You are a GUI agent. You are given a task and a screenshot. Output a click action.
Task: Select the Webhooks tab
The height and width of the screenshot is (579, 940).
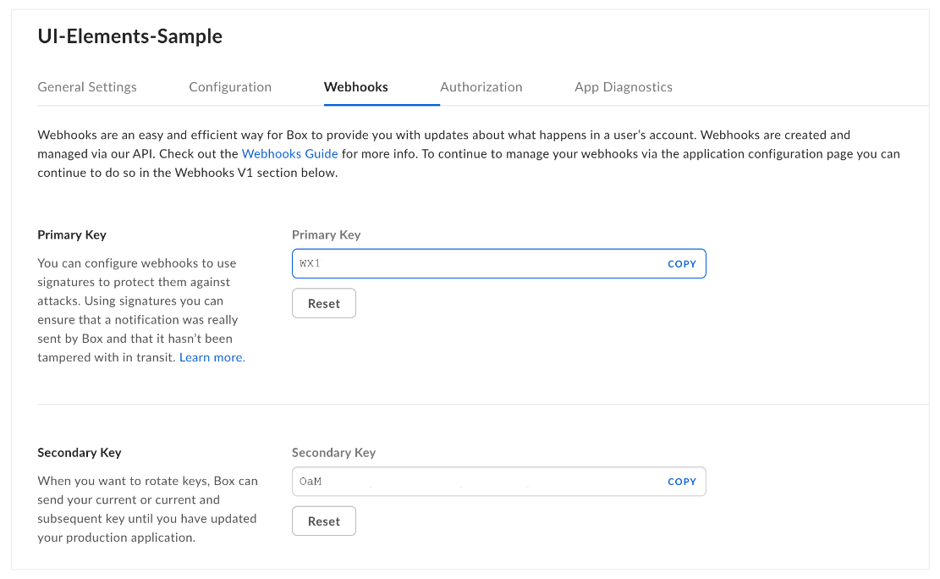pyautogui.click(x=356, y=87)
